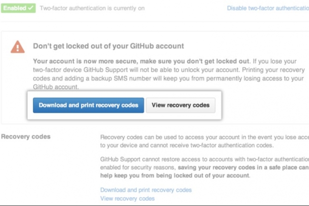Click the gray View recovery codes button
Viewport: 309px width, 206px height.
181,105
